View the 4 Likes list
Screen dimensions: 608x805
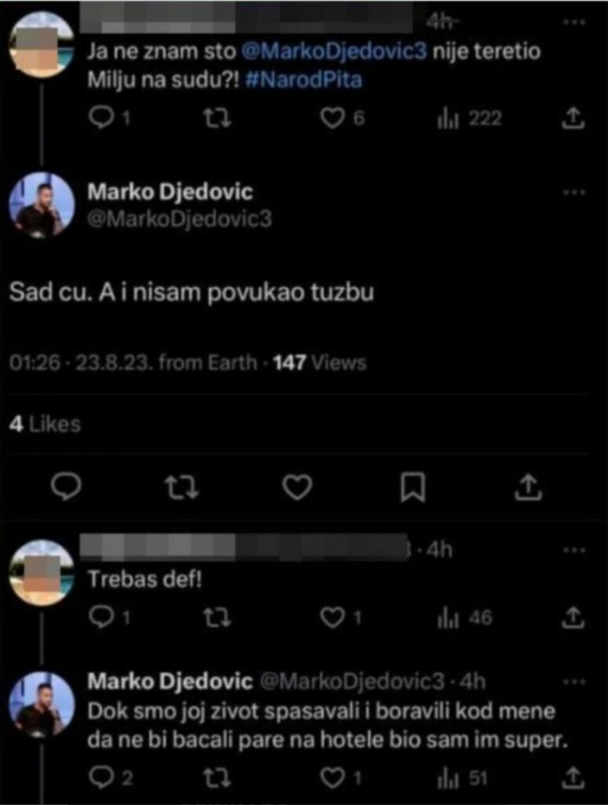pyautogui.click(x=45, y=425)
